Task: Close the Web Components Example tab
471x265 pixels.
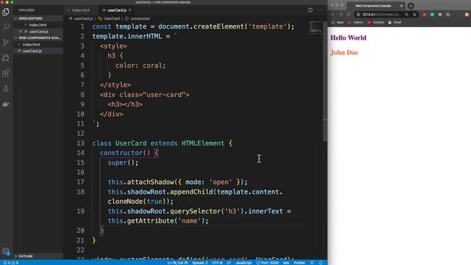Action: tap(401, 6)
